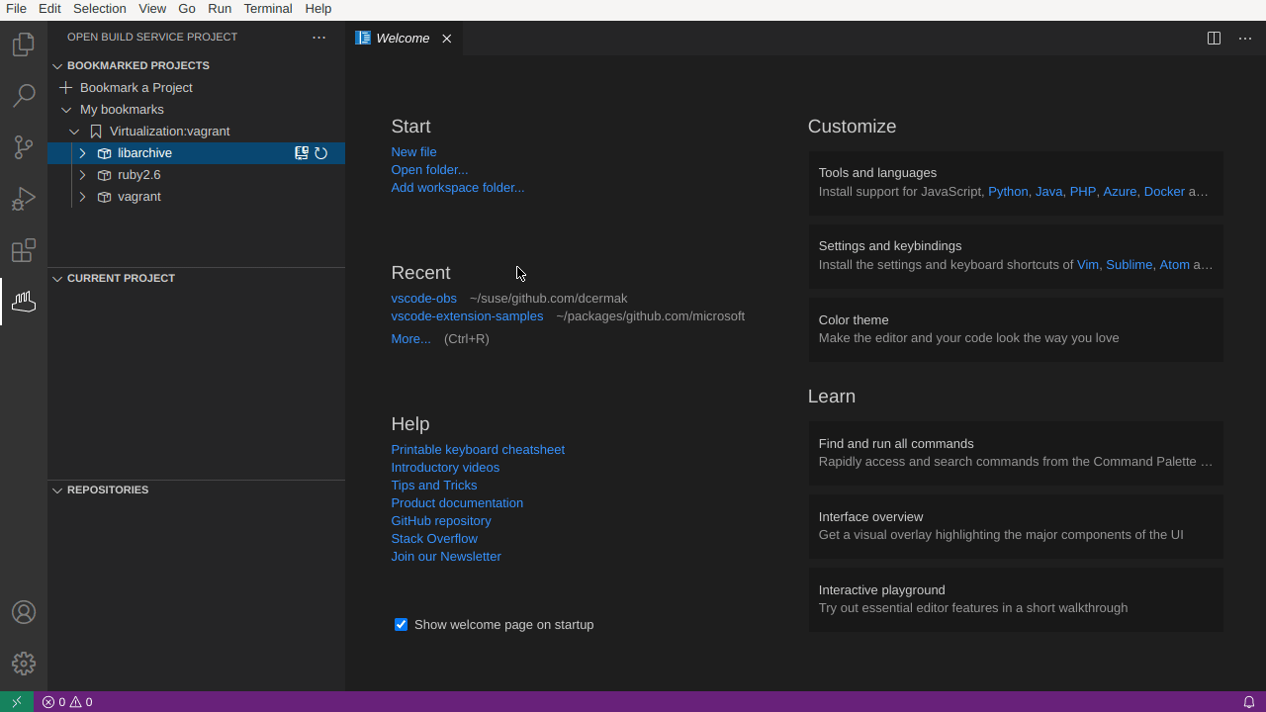Collapse the Current Project section
Image resolution: width=1266 pixels, height=712 pixels.
click(57, 279)
